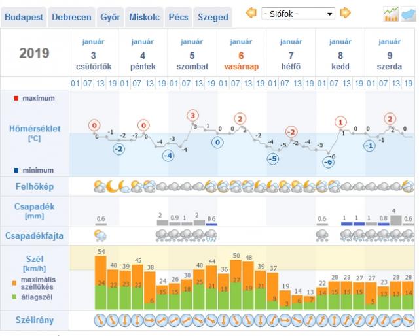
Task: Open the Siófok city dropdown
Action: click(298, 13)
